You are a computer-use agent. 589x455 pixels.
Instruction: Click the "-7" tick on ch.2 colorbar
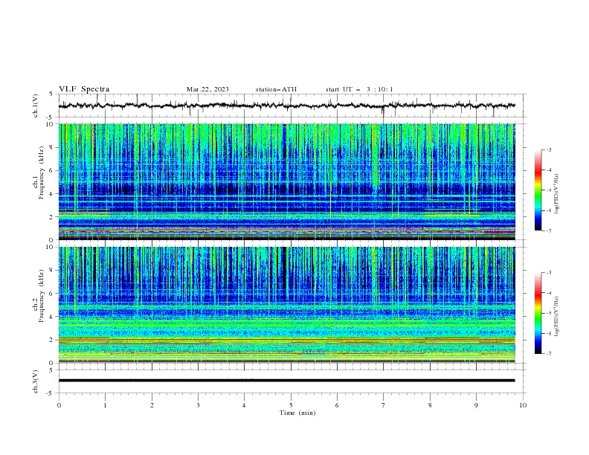[548, 354]
